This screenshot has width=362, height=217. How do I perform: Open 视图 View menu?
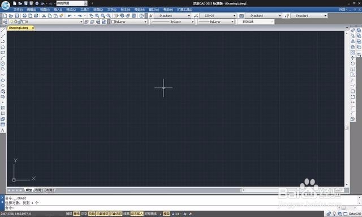tap(45, 10)
